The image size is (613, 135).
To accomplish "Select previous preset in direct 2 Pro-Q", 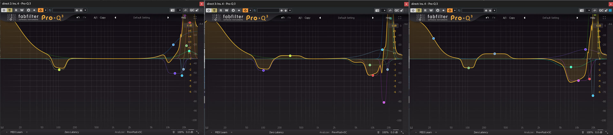I will 115,17.
